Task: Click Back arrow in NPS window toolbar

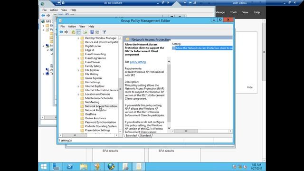Action: point(43,15)
